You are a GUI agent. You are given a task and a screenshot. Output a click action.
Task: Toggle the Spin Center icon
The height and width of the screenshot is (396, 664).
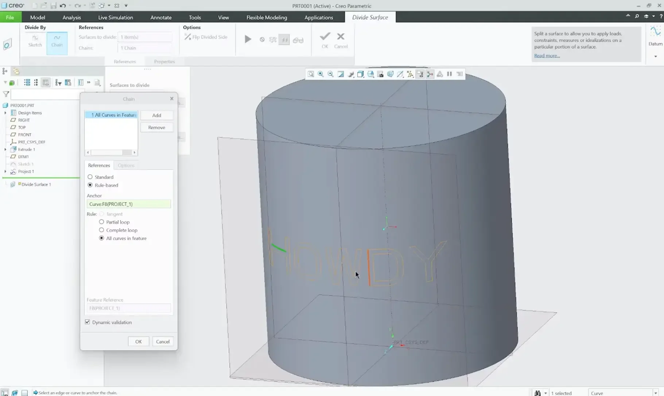430,74
